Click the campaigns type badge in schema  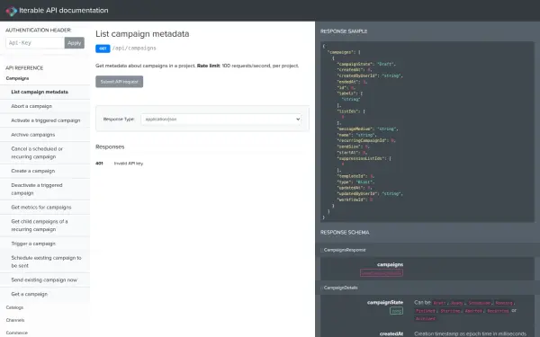(x=382, y=273)
